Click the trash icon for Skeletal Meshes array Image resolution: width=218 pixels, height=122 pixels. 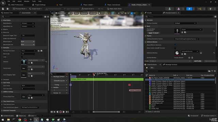(x=192, y=58)
